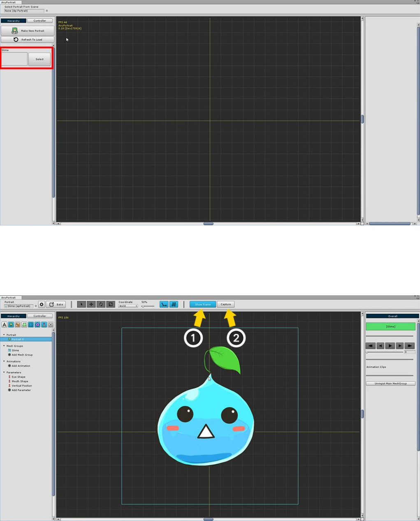Open portrait settings gear in lower window

[42, 304]
